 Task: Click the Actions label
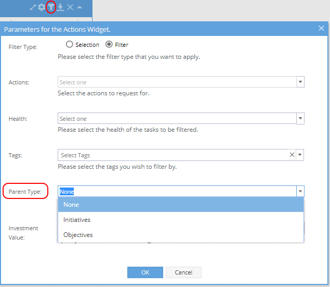(x=19, y=82)
